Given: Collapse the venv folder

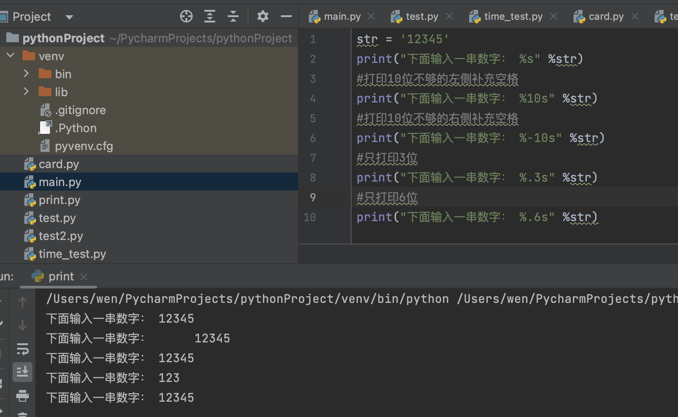Looking at the screenshot, I should (11, 56).
